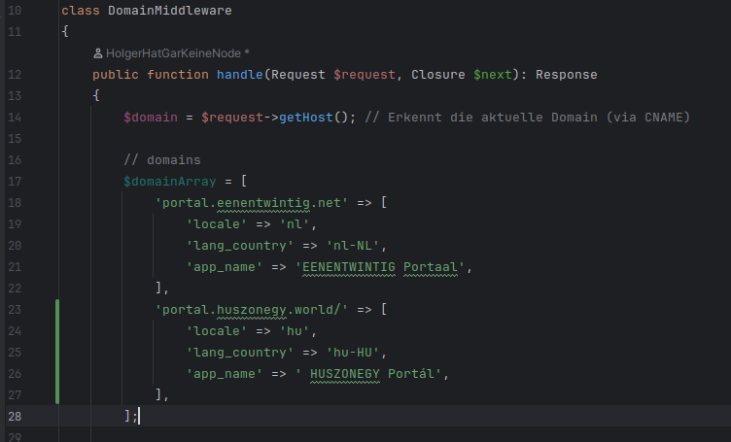The height and width of the screenshot is (442, 731).
Task: Click the 'portal.eenentwintig.net' string key
Action: click(x=252, y=203)
